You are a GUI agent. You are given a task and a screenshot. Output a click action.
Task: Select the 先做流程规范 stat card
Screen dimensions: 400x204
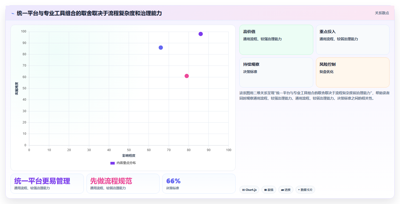pyautogui.click(x=123, y=184)
